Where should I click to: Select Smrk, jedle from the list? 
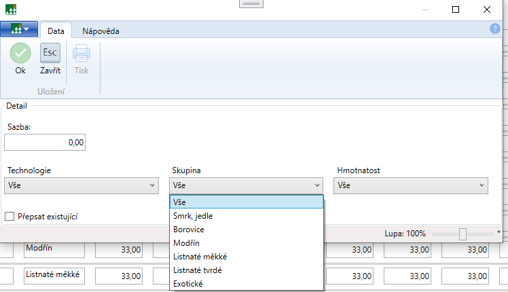tap(194, 216)
